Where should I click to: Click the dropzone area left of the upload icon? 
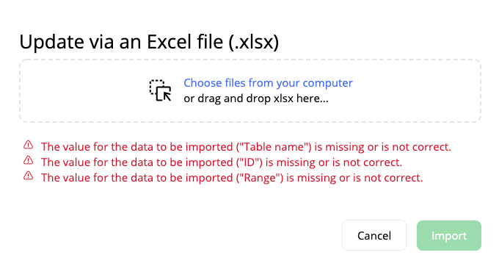[84, 91]
